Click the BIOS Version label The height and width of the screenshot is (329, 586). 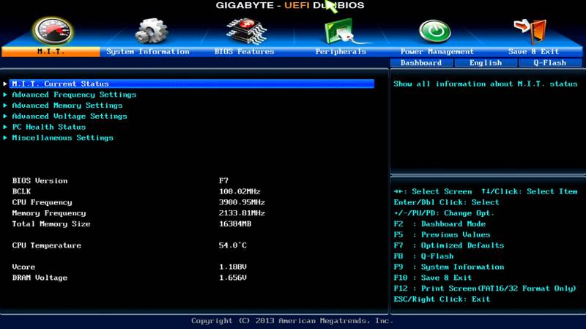pyautogui.click(x=40, y=180)
